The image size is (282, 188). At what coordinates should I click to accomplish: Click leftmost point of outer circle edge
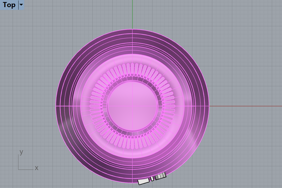pyautogui.click(x=56, y=106)
